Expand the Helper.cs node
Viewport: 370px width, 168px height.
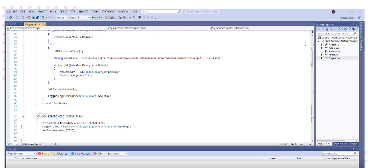click(322, 54)
